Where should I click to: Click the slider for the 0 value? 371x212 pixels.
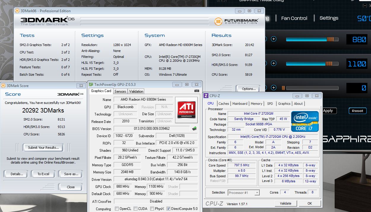pyautogui.click(x=310, y=88)
